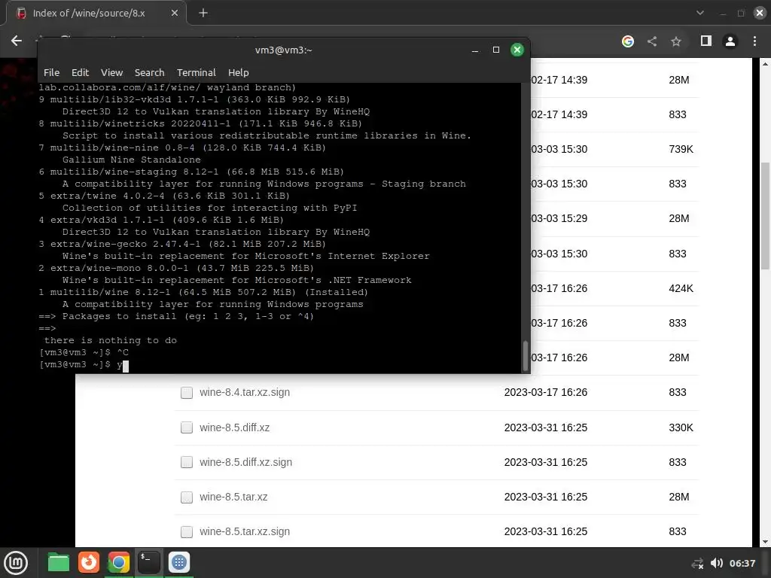Launch Firefox from the taskbar

pyautogui.click(x=89, y=562)
